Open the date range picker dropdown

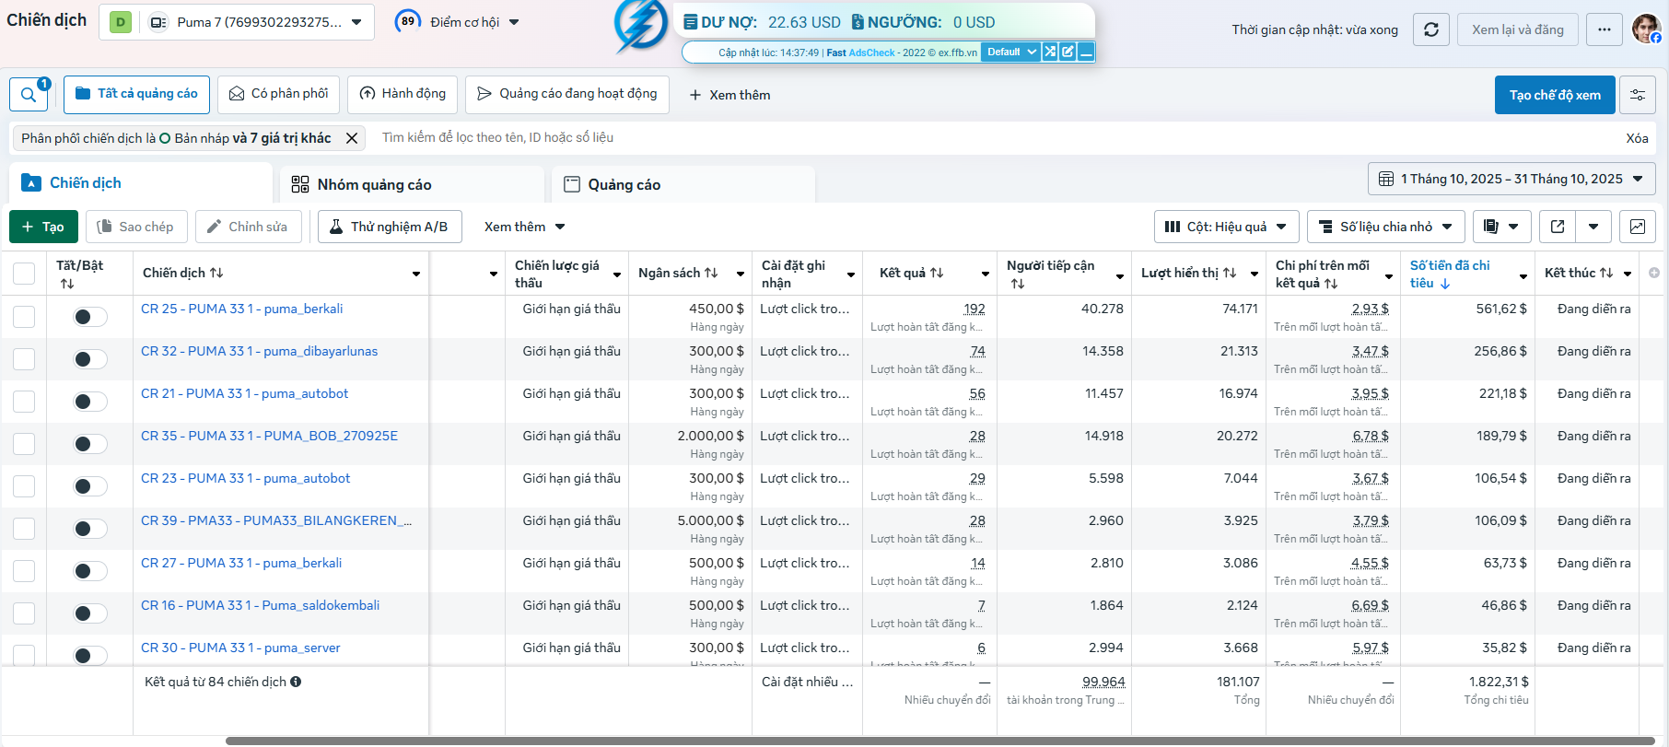(x=1511, y=179)
